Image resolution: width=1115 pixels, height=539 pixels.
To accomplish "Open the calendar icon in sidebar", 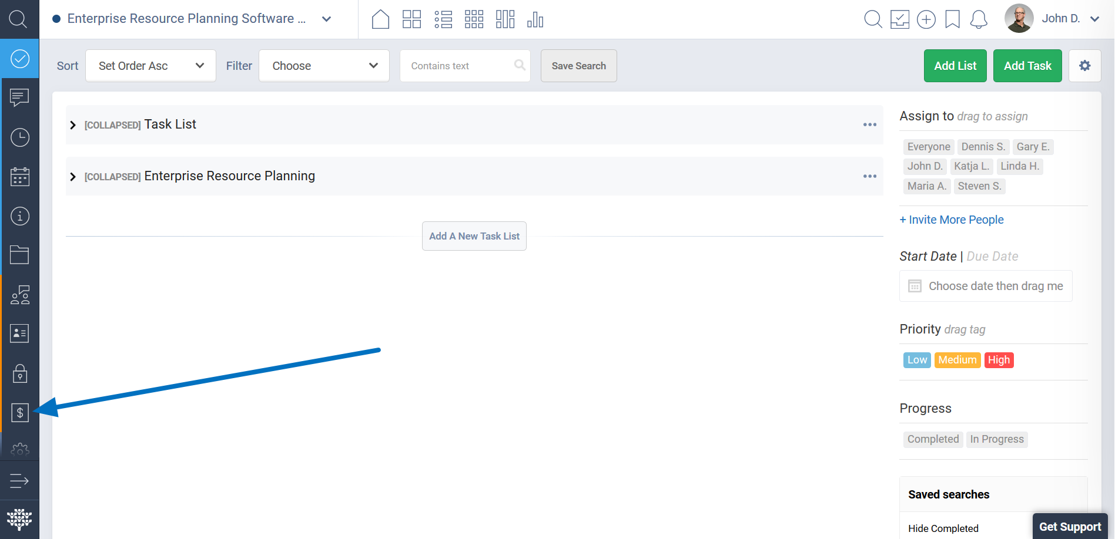I will click(x=19, y=177).
